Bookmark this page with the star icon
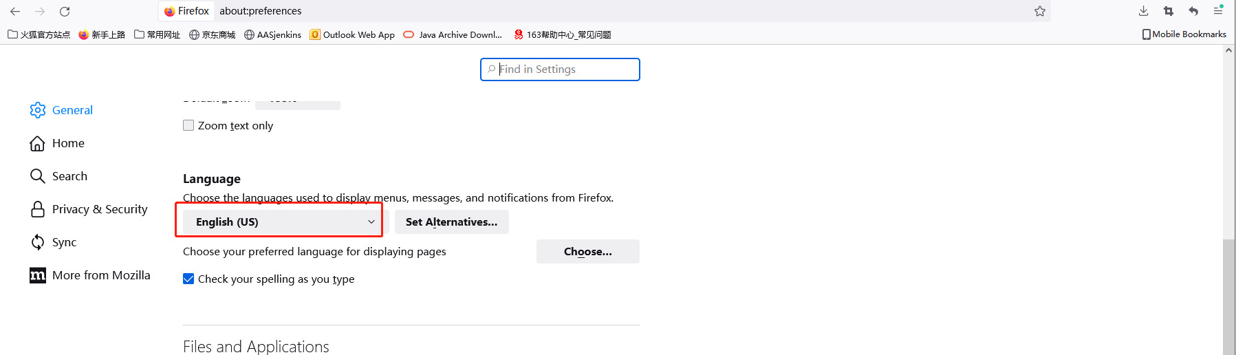Screen dimensions: 1236x355 click(x=1039, y=11)
